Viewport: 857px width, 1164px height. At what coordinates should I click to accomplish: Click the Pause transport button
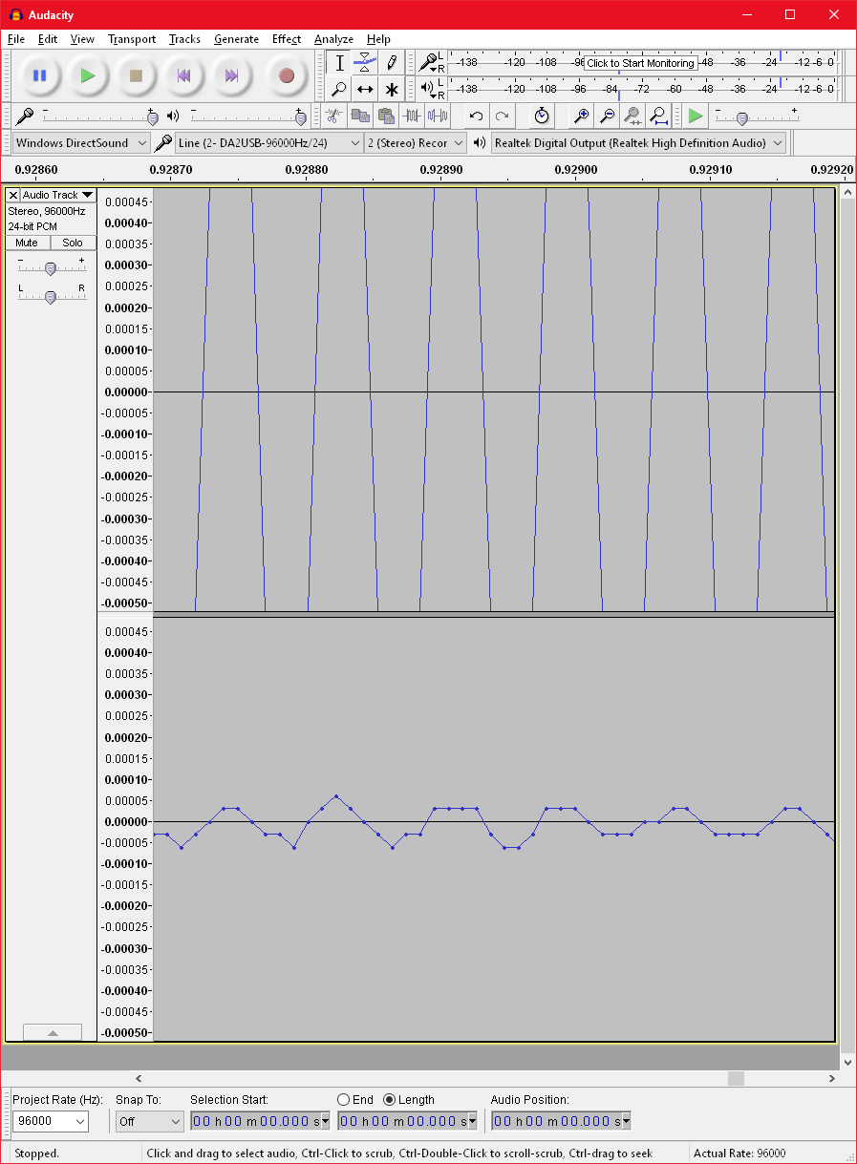coord(39,75)
